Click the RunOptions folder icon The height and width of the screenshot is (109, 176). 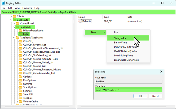pos(21,80)
